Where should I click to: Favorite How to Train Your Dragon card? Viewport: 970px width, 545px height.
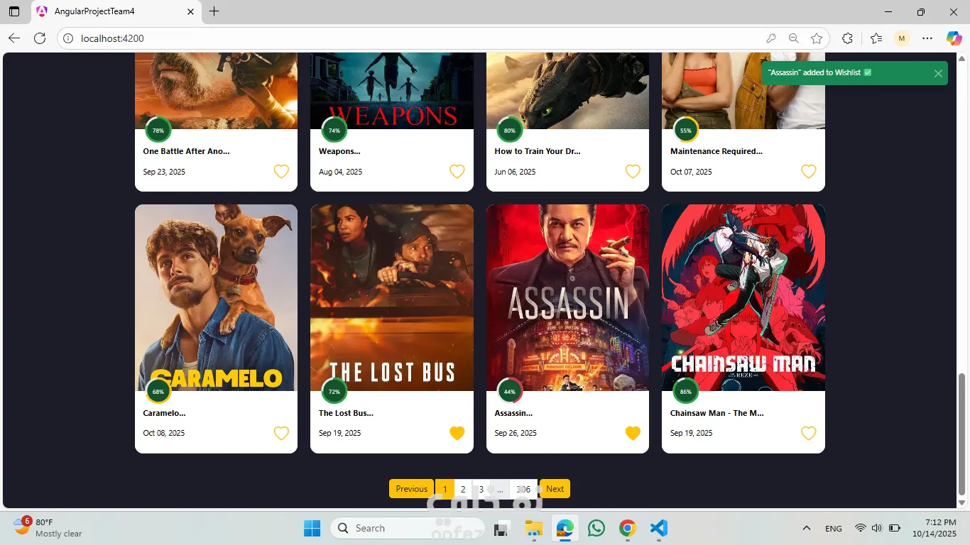(633, 172)
